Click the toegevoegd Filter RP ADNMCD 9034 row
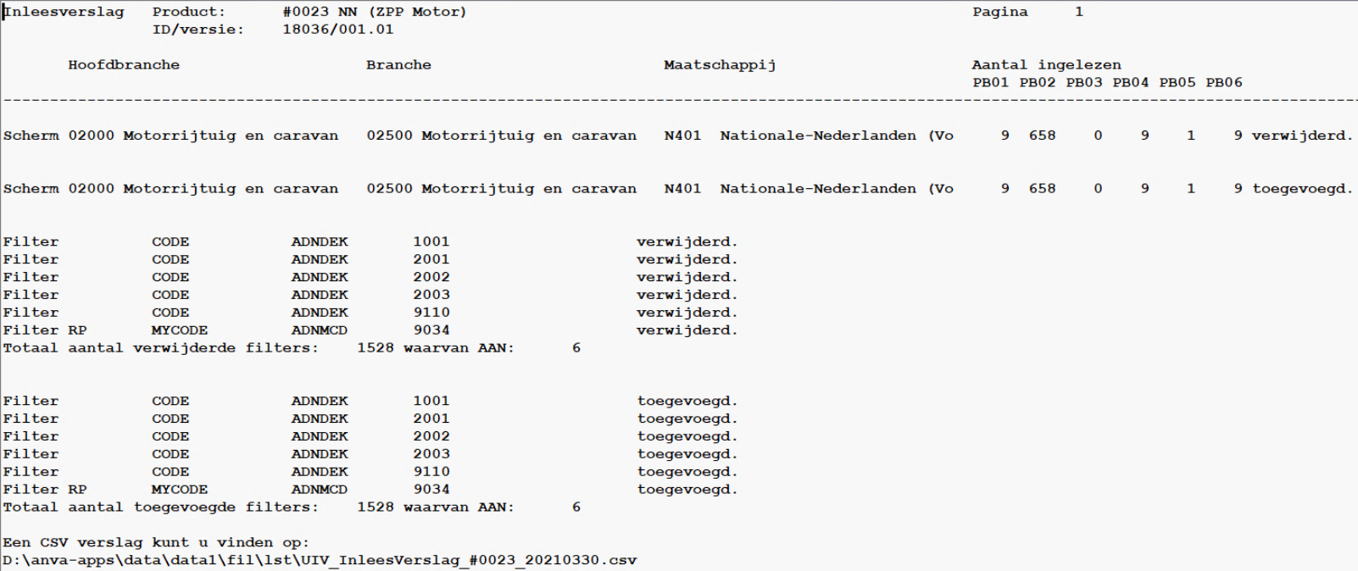The image size is (1358, 571). (370, 490)
